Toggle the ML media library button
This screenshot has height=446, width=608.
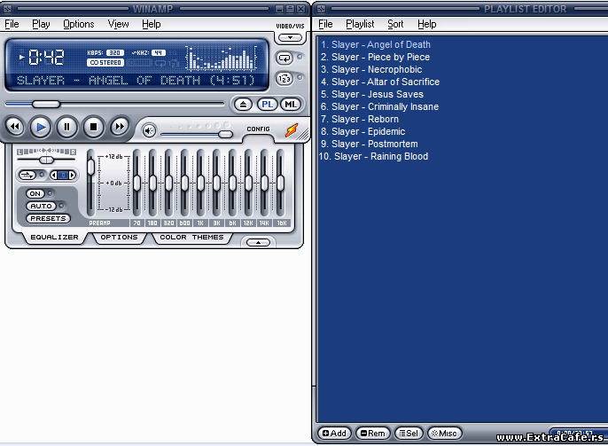(291, 105)
